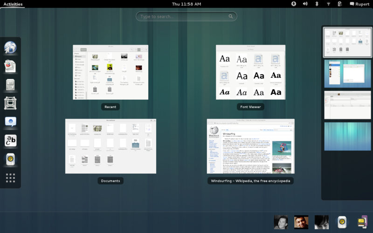Launch Boxes wireframe cube icon in dash
This screenshot has height=233, width=373.
[10, 103]
